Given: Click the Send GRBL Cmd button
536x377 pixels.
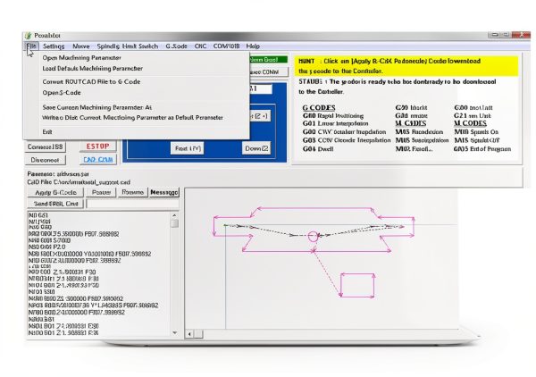Looking at the screenshot, I should pyautogui.click(x=55, y=204).
